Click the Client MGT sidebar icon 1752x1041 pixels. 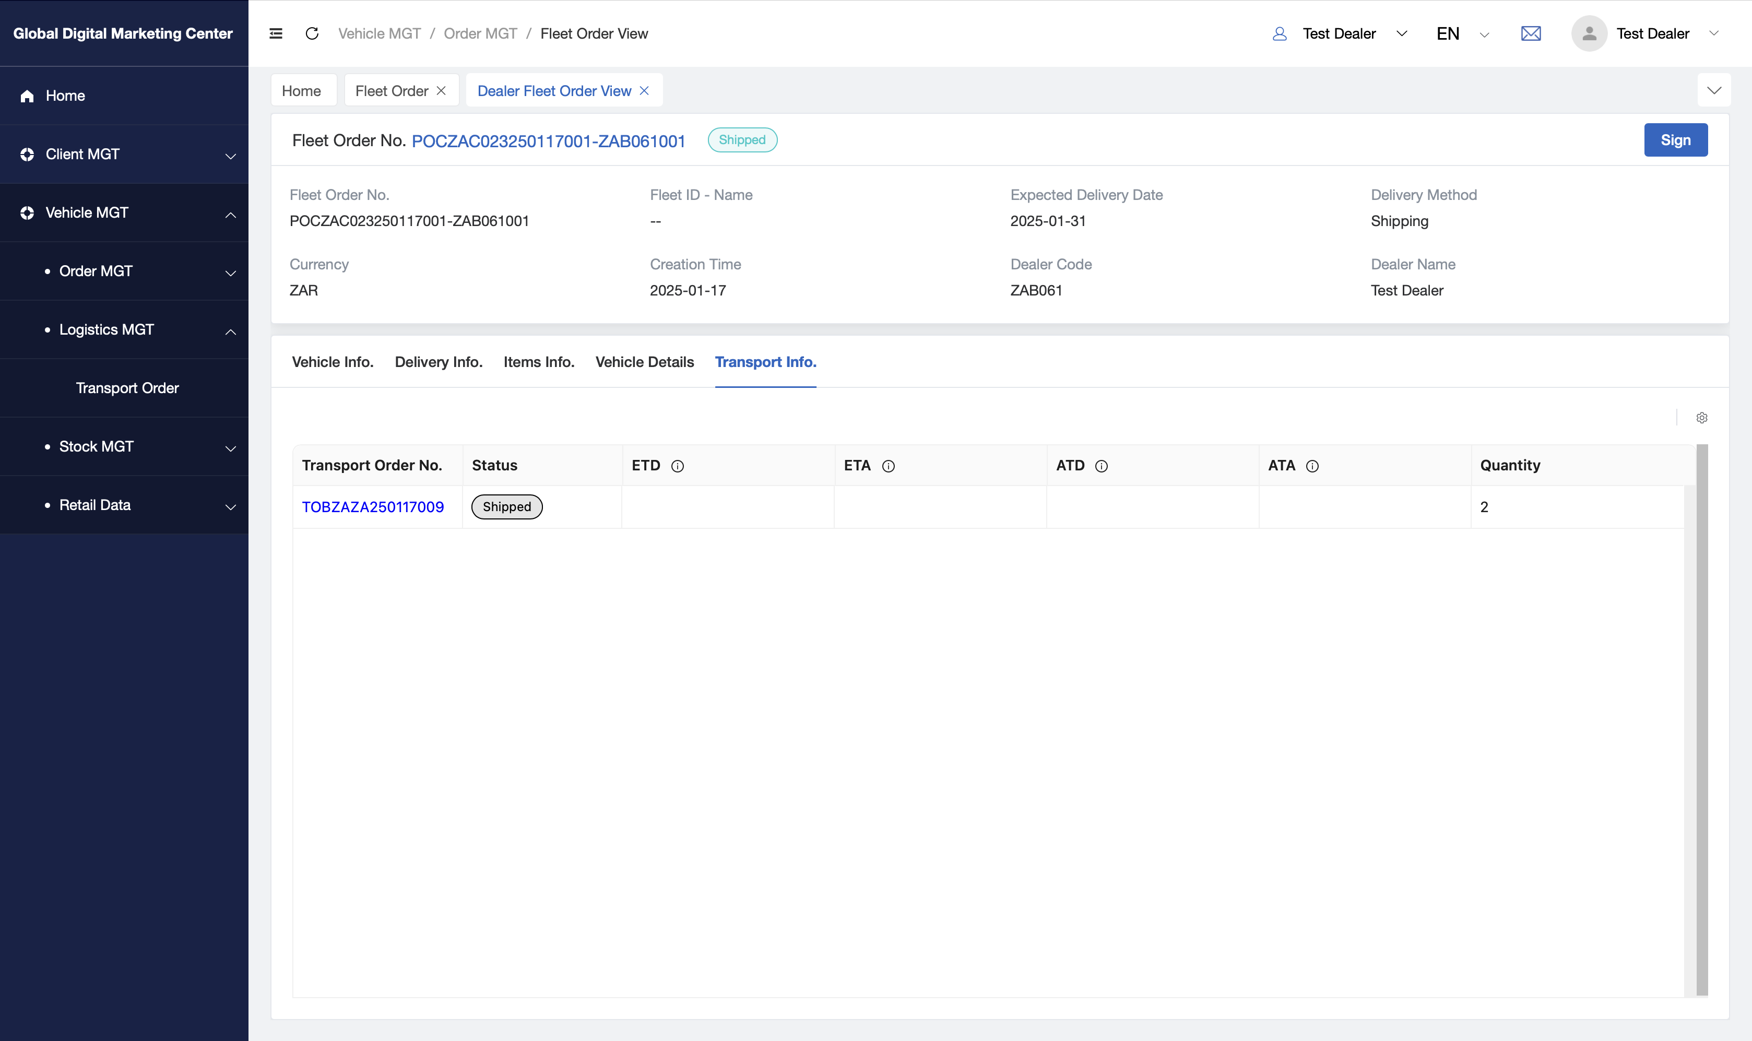(x=27, y=155)
